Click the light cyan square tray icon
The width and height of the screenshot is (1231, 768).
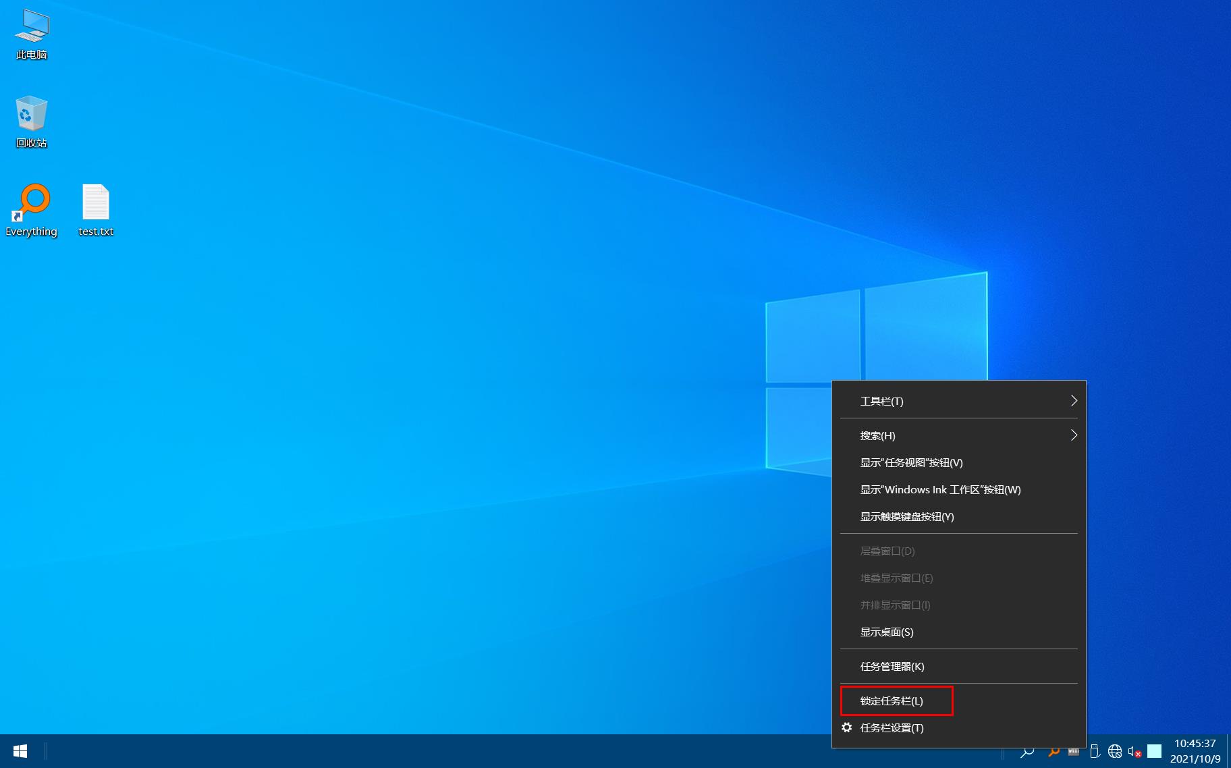coord(1155,751)
